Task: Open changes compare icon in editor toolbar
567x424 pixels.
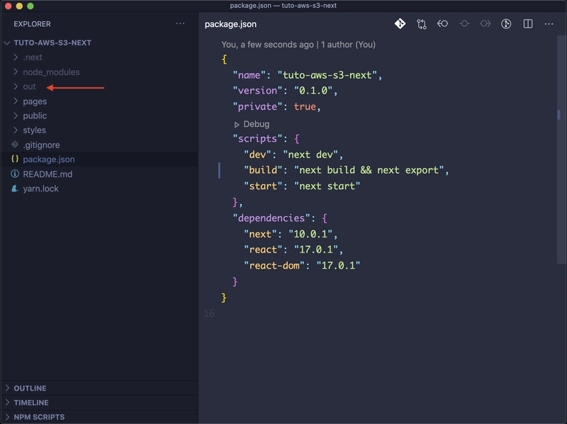Action: (x=421, y=24)
